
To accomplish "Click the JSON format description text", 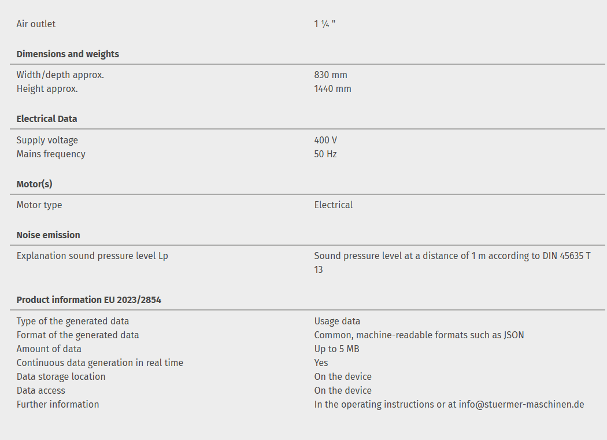I will click(x=419, y=335).
